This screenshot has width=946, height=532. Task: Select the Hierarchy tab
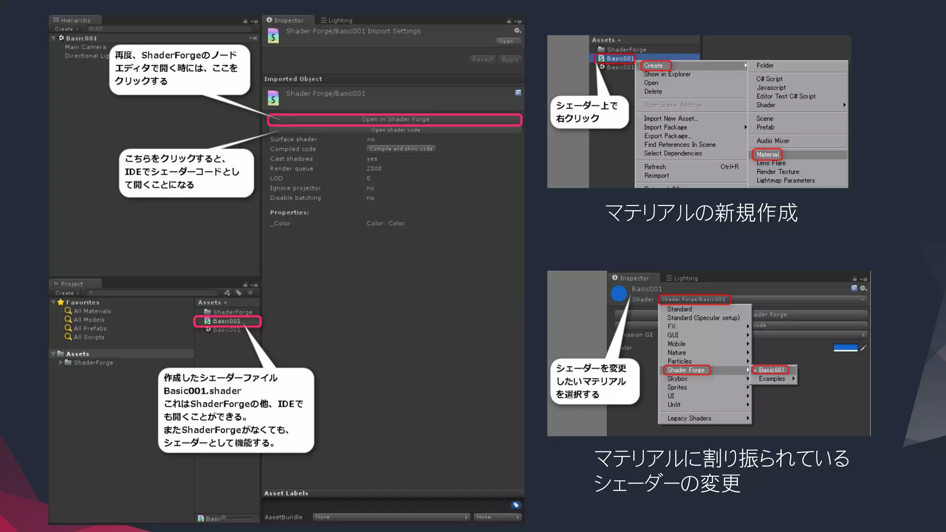tap(75, 20)
